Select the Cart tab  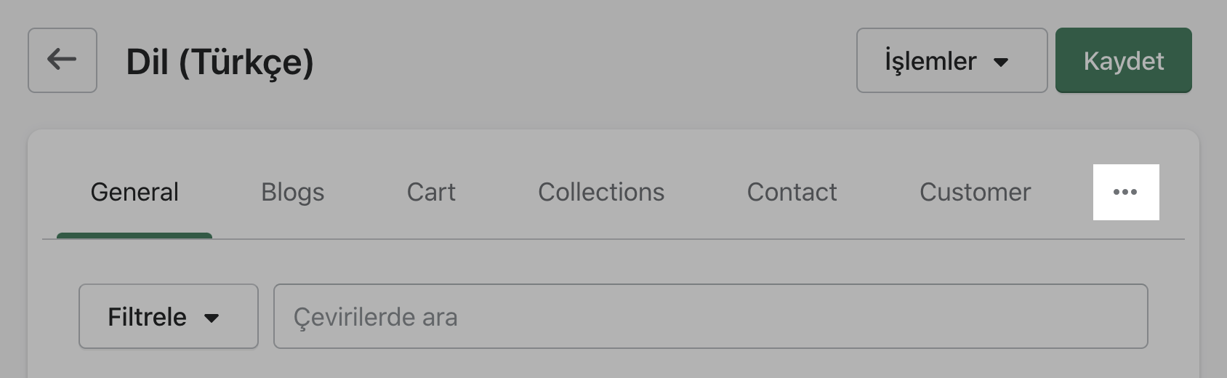coord(431,192)
